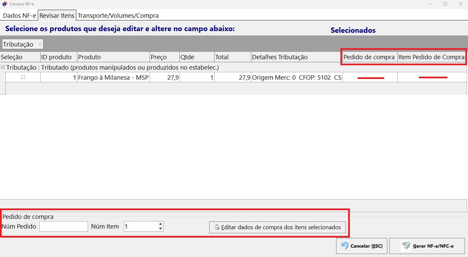Screen dimensions: 468x257
Task: Click the document icon on Gerar NF-e/NFC-e button
Action: 406,246
